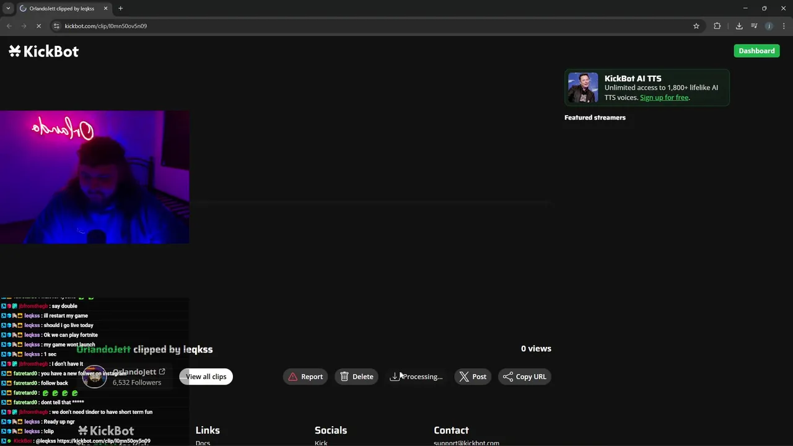Viewport: 793px width, 446px height.
Task: Click the Featured streamers heading
Action: point(595,117)
